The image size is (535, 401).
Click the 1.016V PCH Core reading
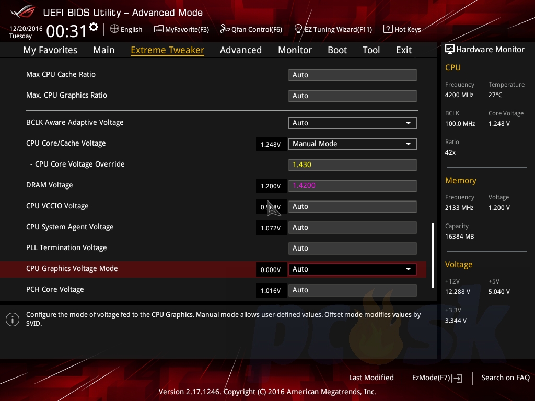tap(271, 290)
